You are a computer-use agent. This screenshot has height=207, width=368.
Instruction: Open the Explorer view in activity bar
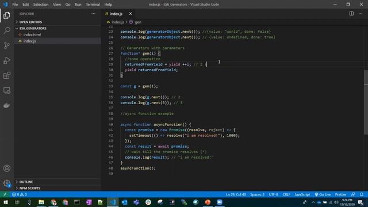click(7, 16)
